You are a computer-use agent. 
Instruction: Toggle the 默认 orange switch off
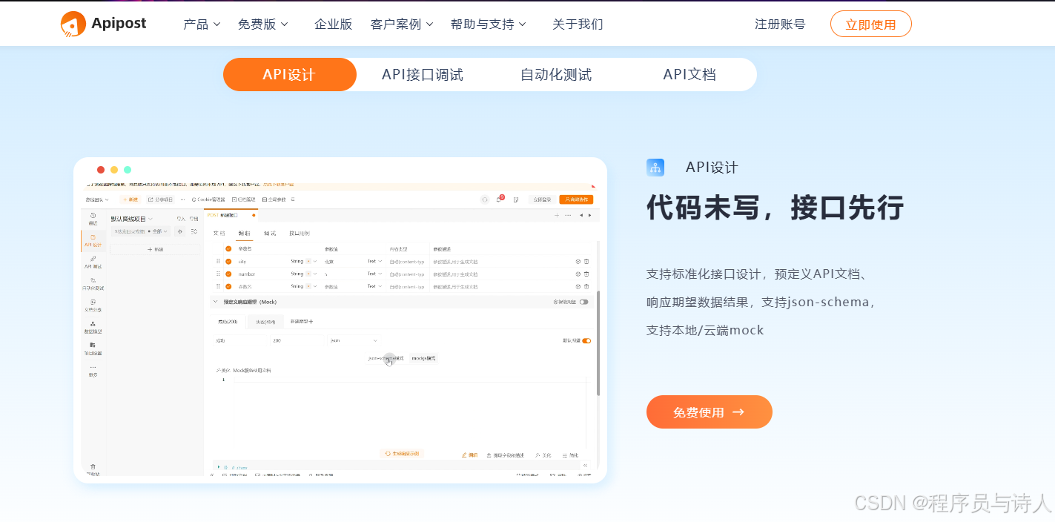pos(587,341)
